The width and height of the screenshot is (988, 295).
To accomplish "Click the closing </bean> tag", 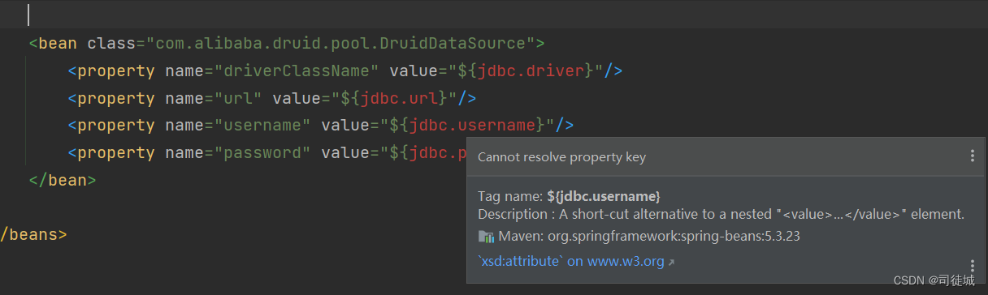I will pos(63,180).
